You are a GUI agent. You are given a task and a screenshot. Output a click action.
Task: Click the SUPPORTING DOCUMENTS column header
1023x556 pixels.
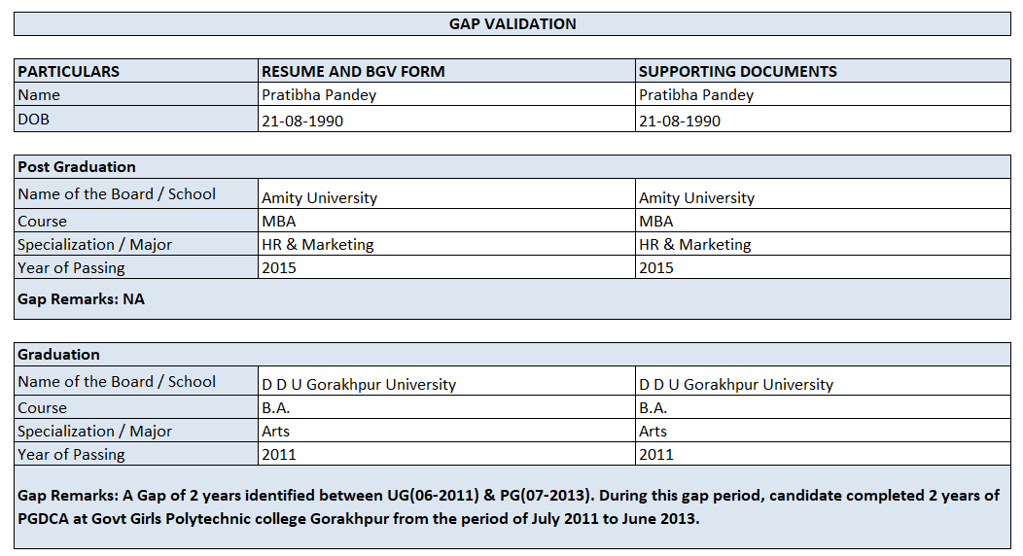pyautogui.click(x=737, y=72)
